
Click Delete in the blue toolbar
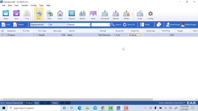point(19,25)
